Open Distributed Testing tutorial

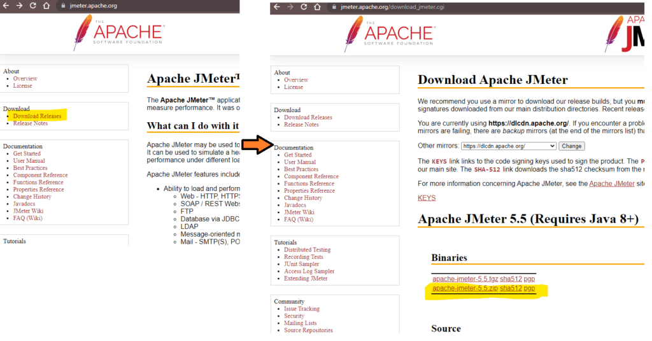coord(308,249)
